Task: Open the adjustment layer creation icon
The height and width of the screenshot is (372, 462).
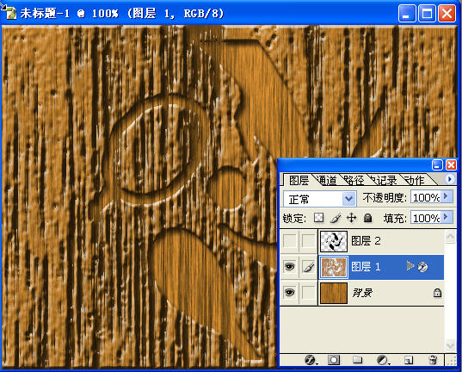Action: click(383, 360)
